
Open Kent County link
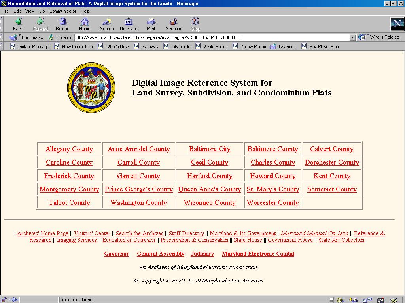(x=332, y=176)
